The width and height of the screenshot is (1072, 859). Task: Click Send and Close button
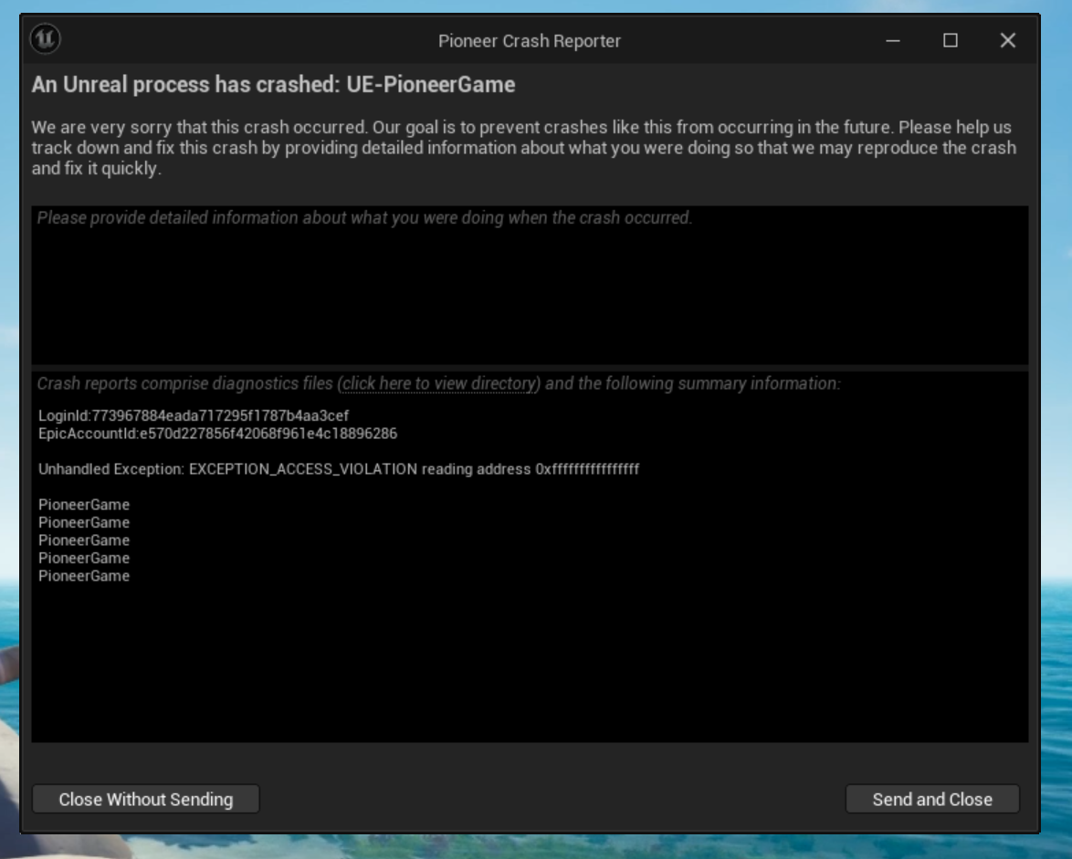click(932, 799)
